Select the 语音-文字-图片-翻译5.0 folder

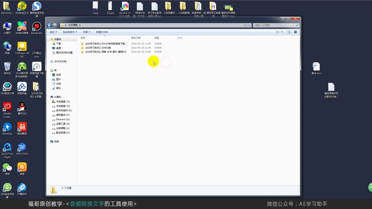coord(103,52)
